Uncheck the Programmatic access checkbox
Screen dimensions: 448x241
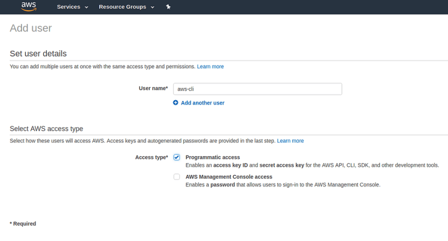coord(177,158)
